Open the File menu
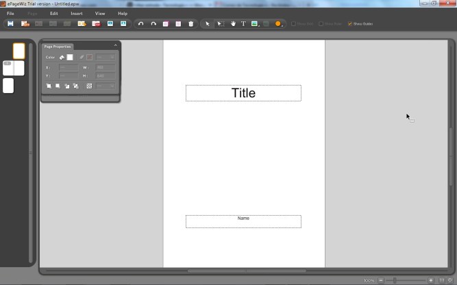The height and width of the screenshot is (285, 457). pyautogui.click(x=10, y=14)
